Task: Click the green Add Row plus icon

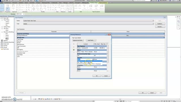Action: 74,50
